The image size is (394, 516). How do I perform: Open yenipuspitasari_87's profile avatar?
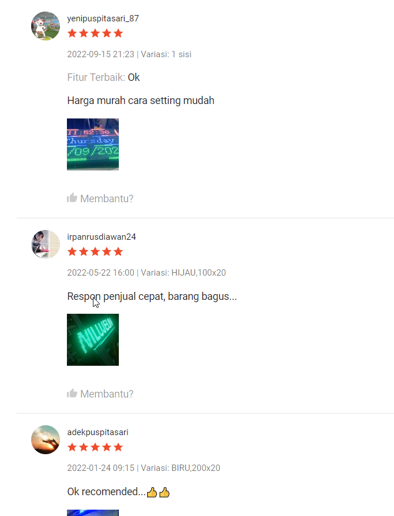click(x=46, y=26)
